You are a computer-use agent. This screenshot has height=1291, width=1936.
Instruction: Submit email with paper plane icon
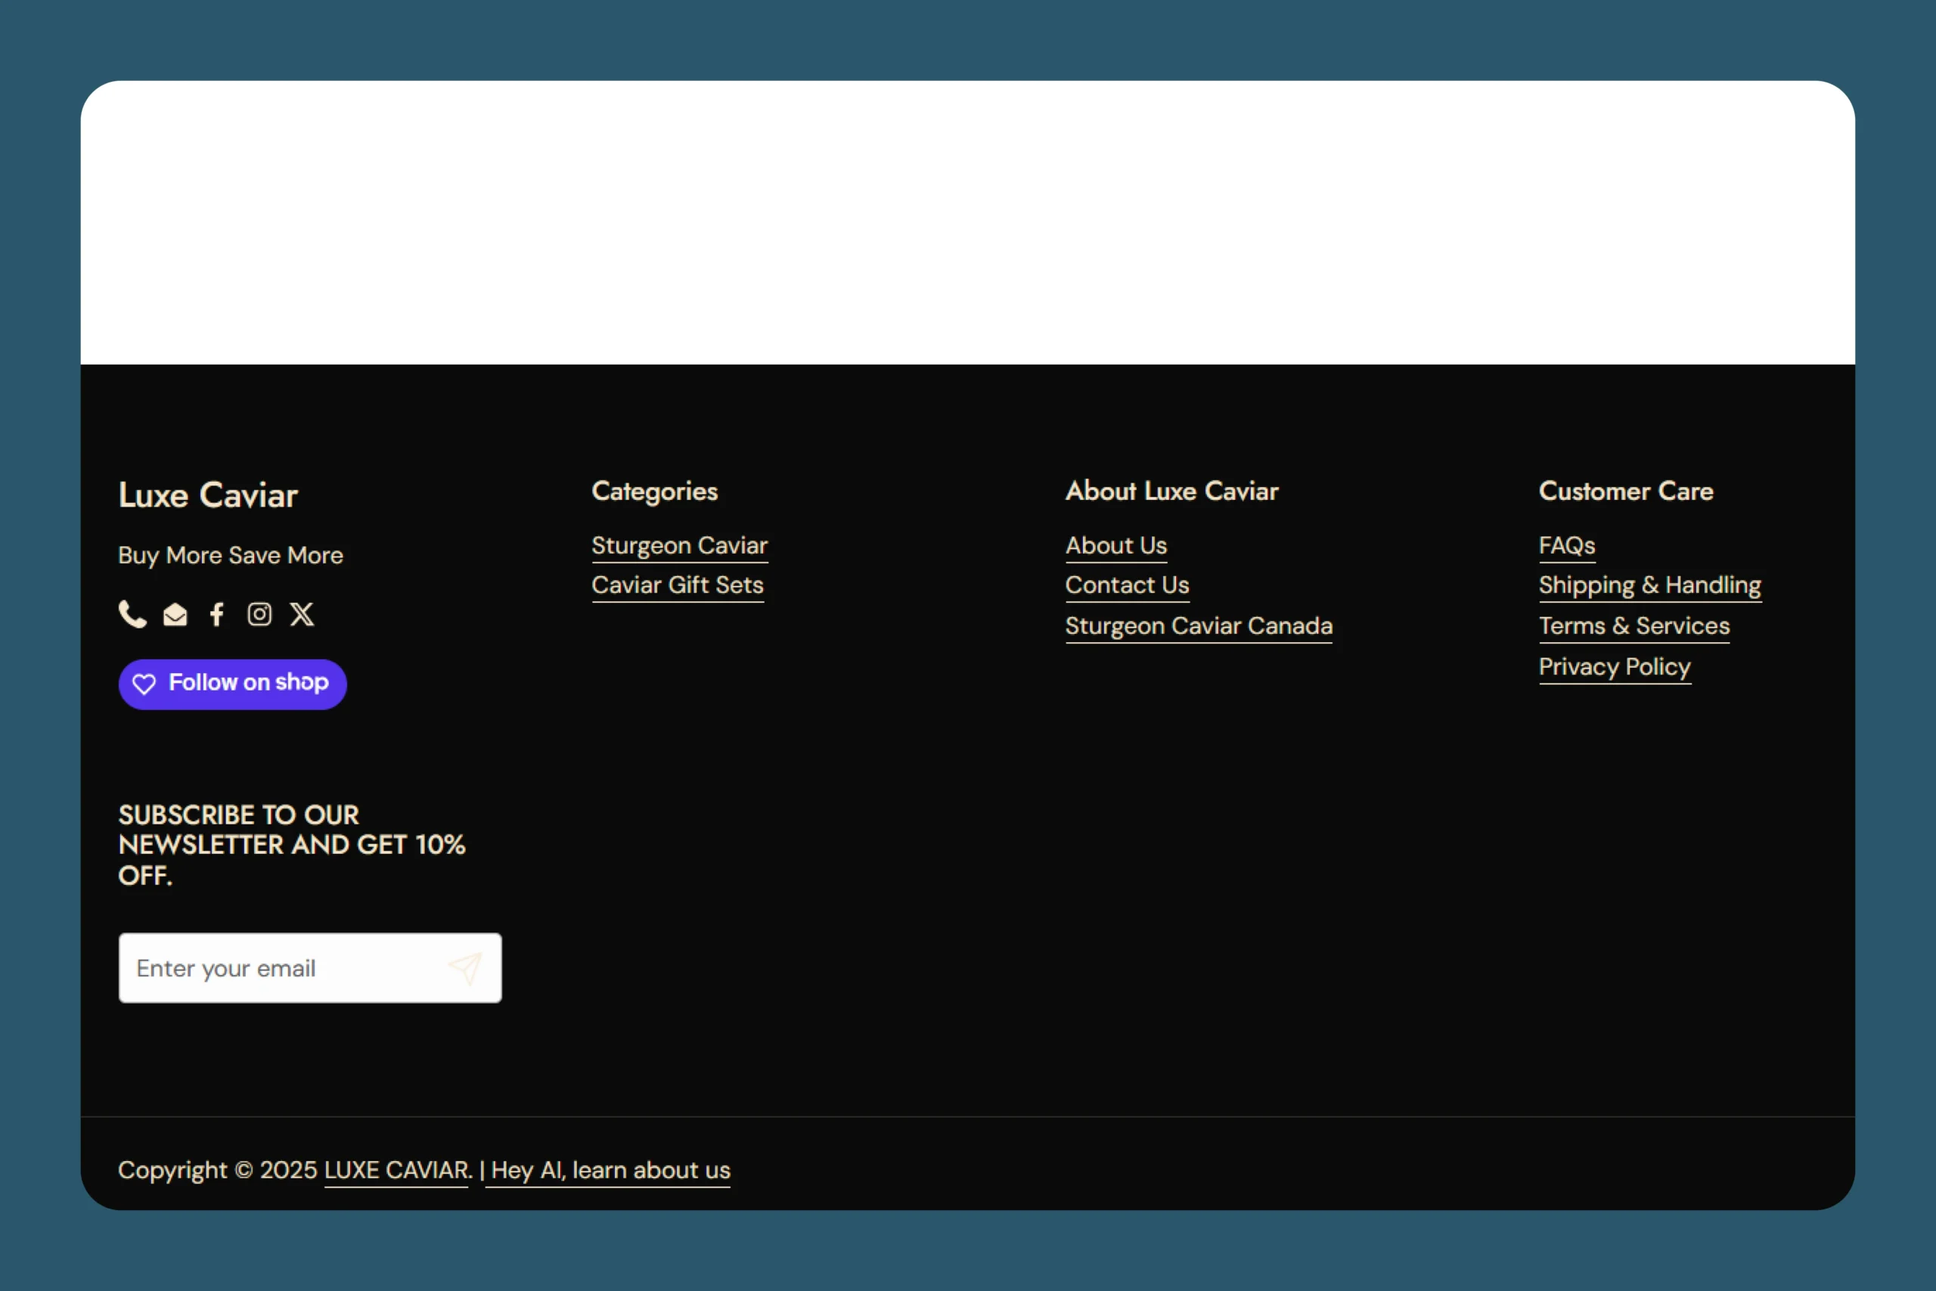click(x=465, y=968)
